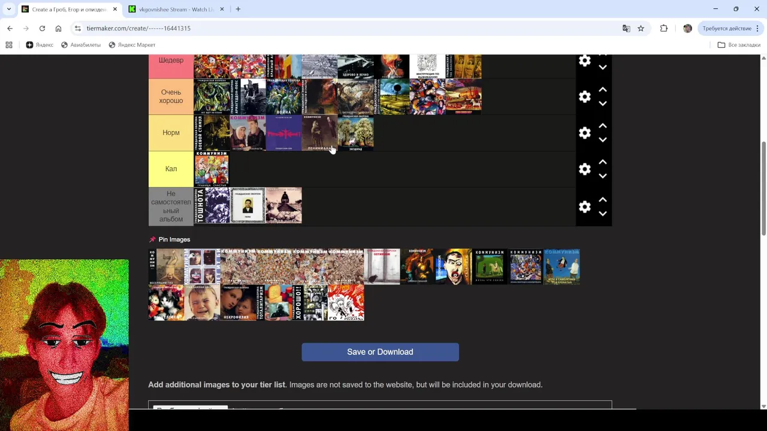
Task: Bookmark this page with the star
Action: [x=641, y=28]
